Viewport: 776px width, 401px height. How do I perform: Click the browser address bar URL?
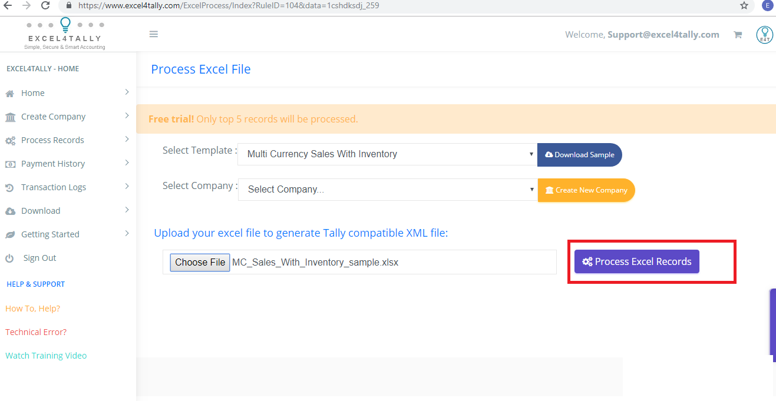229,5
